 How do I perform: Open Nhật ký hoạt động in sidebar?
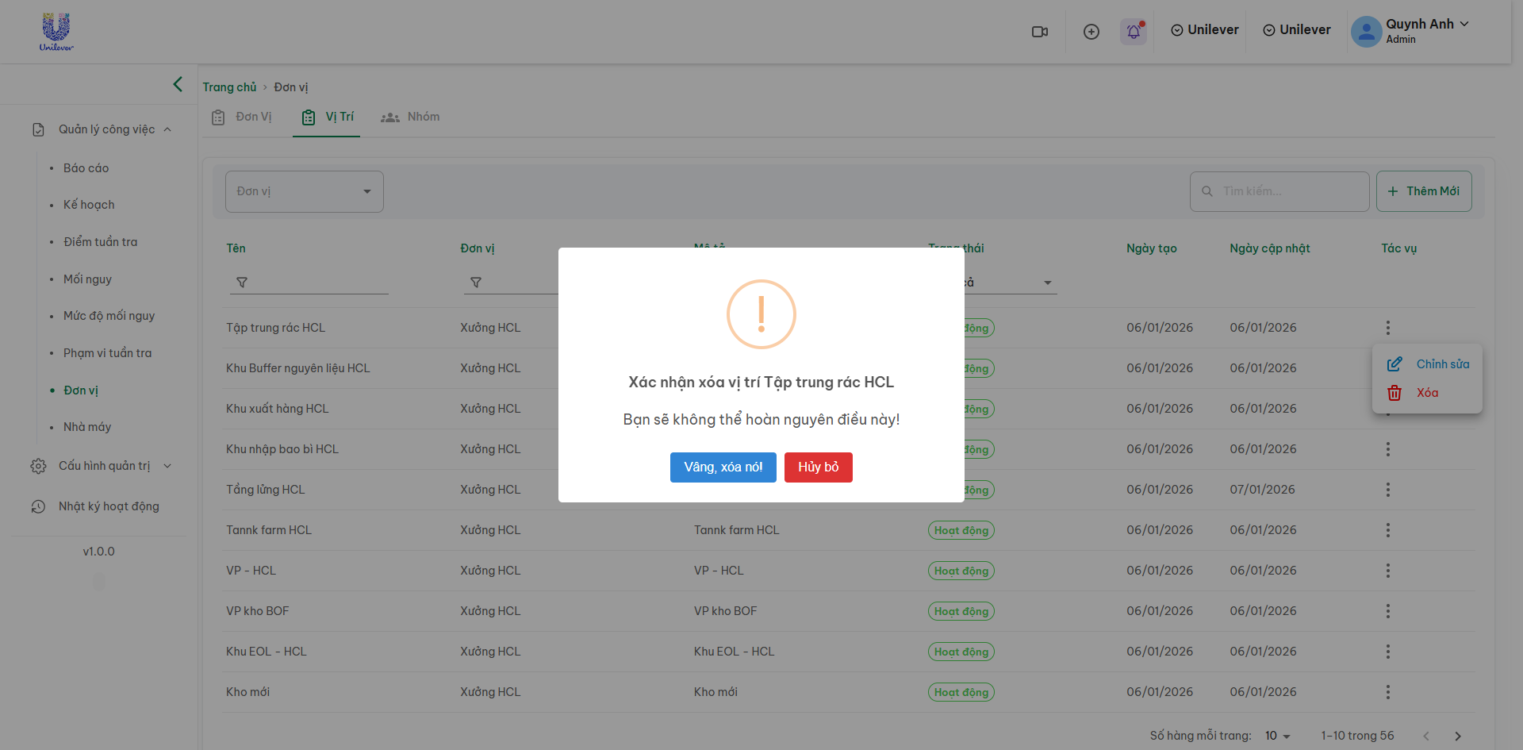pos(109,506)
